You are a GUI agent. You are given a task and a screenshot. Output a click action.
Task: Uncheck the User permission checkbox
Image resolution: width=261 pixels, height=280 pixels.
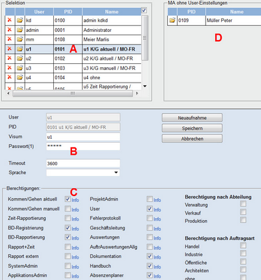[x=150, y=209]
